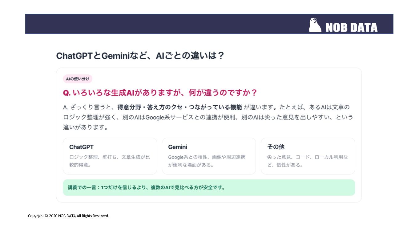
Task: Click the AIの使い分け pink tag
Action: click(78, 79)
